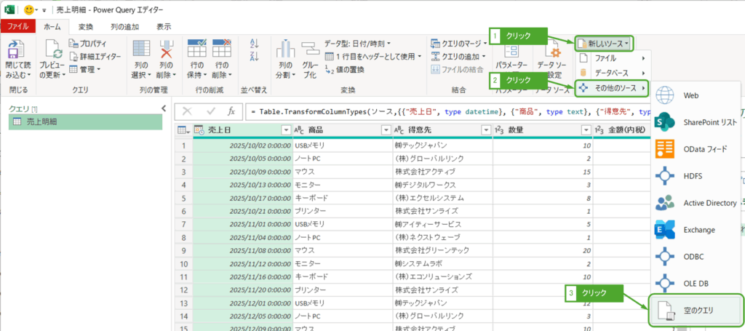Open the 商品 column filter dropdown
Image resolution: width=745 pixels, height=331 pixels.
(386, 130)
